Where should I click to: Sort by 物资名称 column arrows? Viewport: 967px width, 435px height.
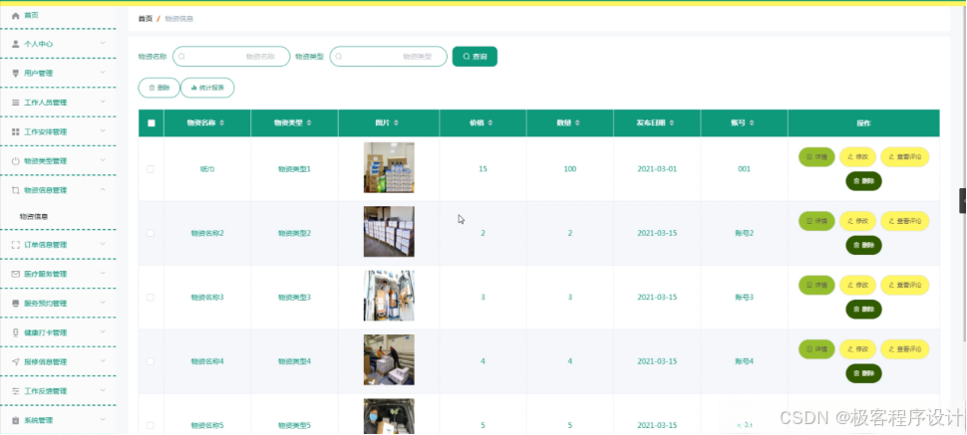pos(222,123)
